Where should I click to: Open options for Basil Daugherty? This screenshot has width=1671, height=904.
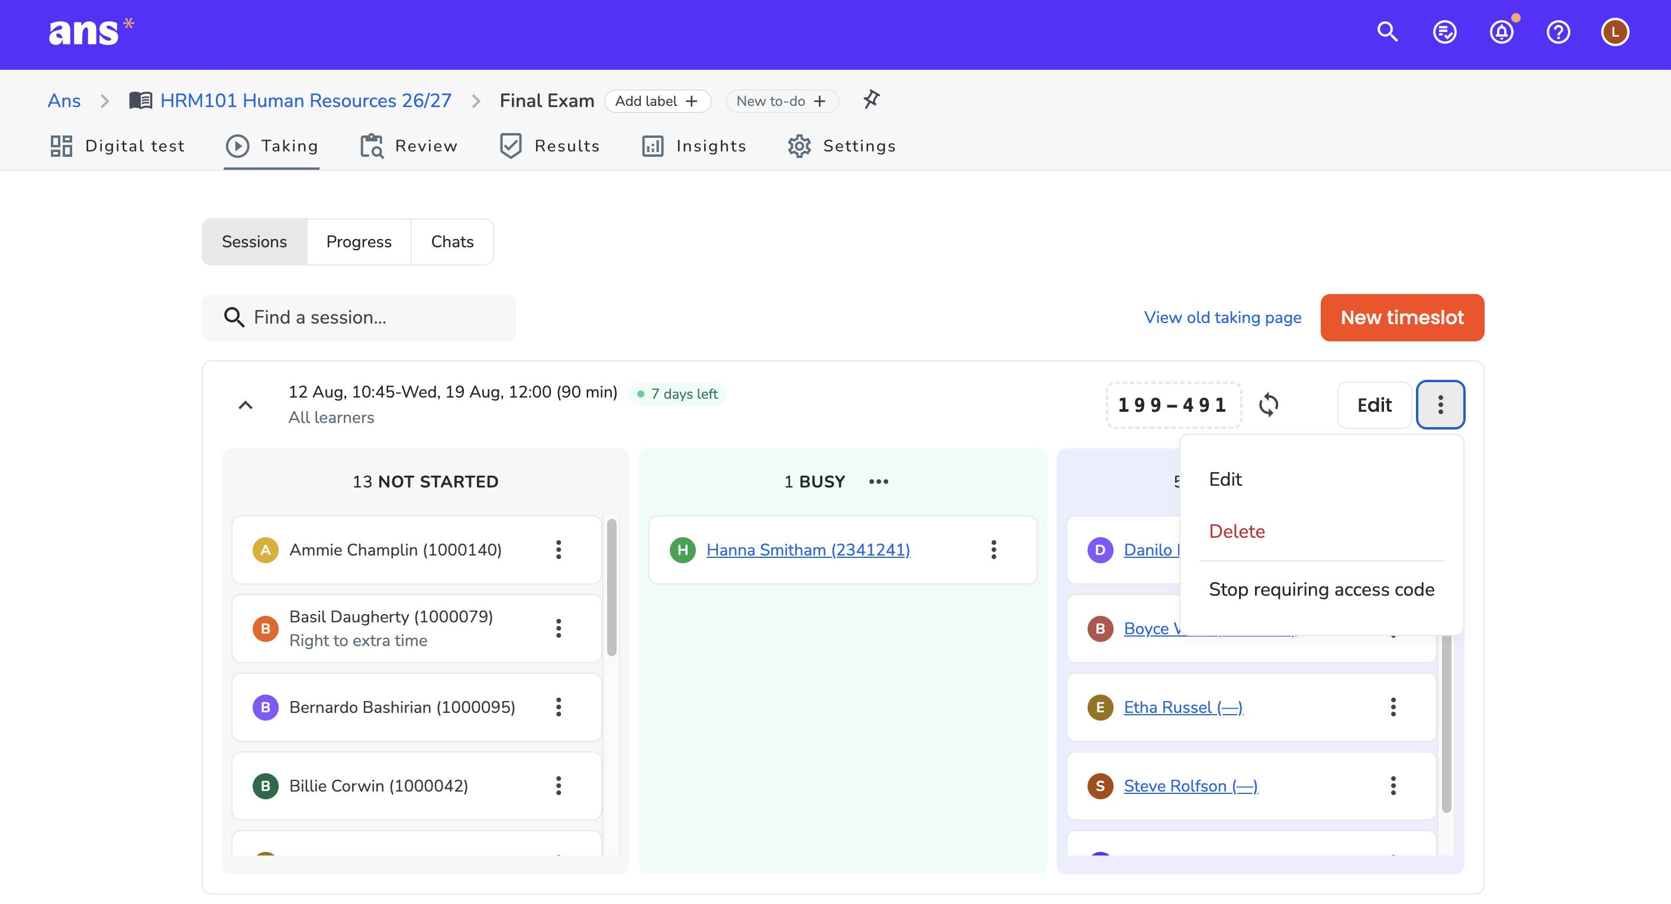click(x=559, y=628)
